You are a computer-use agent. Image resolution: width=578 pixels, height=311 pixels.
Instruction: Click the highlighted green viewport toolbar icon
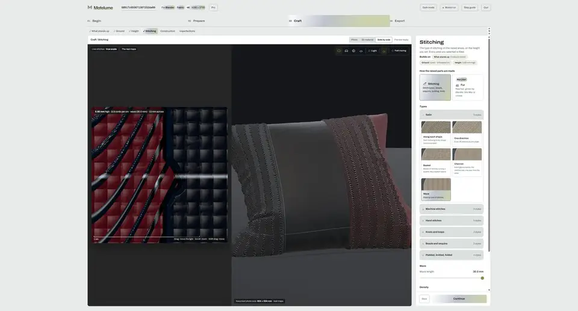[x=384, y=51]
